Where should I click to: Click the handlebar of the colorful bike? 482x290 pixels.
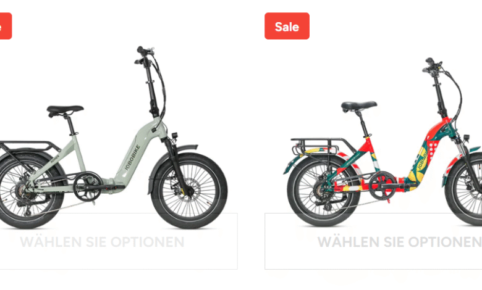pos(432,65)
